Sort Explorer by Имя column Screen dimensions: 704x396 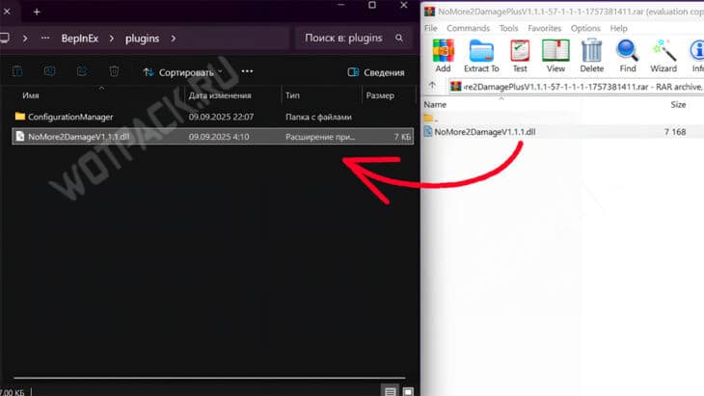coord(31,95)
